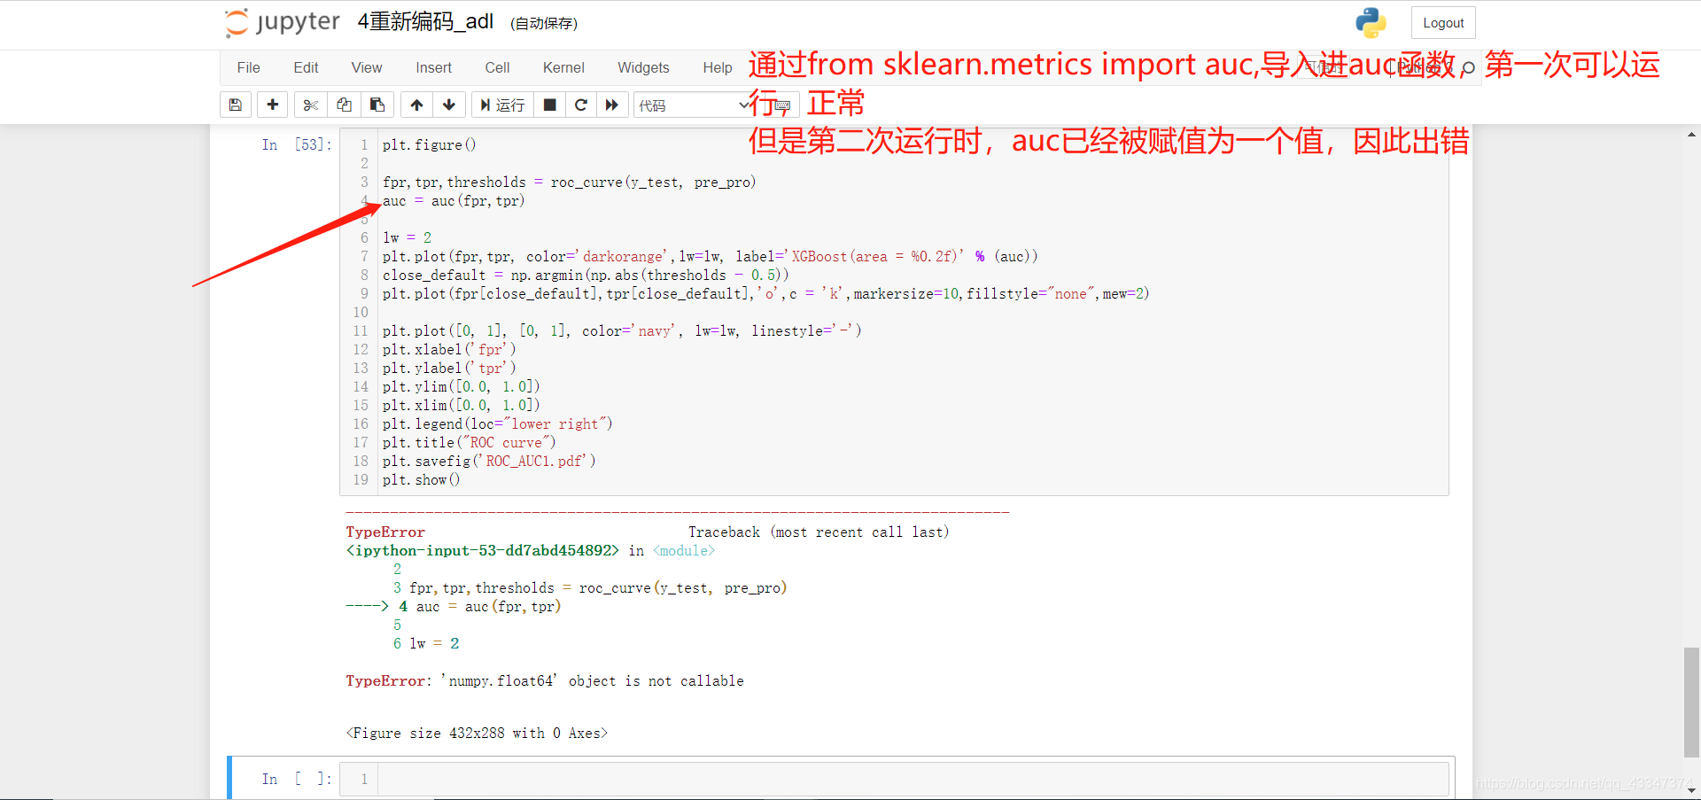The height and width of the screenshot is (800, 1701).
Task: Restart the kernel with the circular arrow
Action: click(x=581, y=105)
